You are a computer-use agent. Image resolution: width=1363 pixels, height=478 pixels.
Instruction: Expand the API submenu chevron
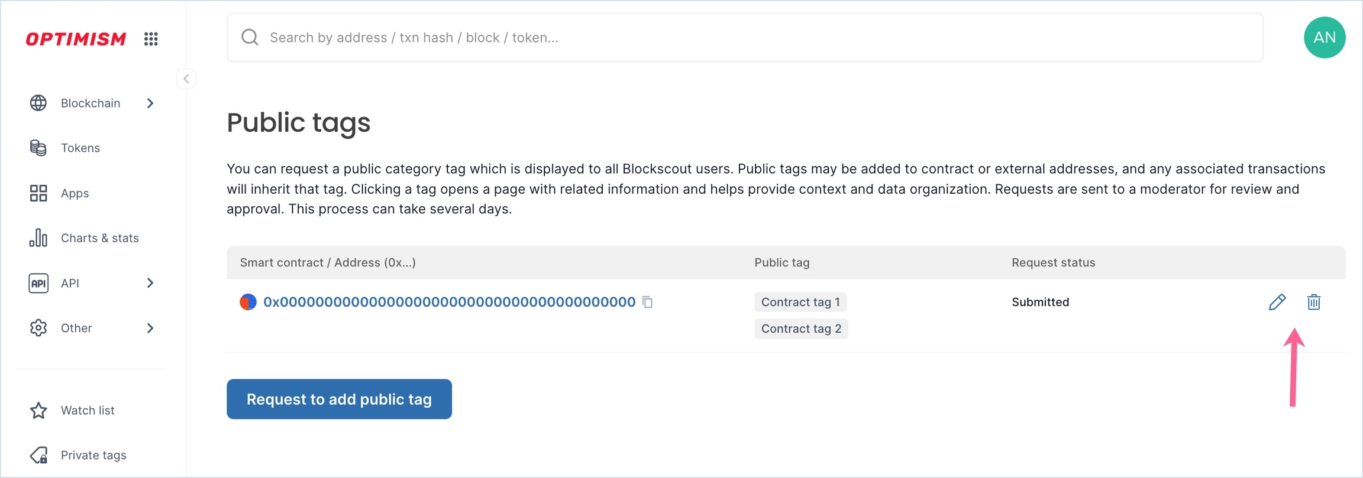click(x=150, y=283)
